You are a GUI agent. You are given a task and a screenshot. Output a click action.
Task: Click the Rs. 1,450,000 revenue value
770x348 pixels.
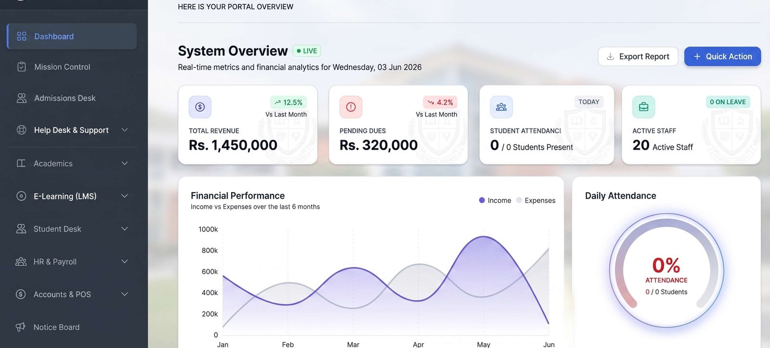233,145
